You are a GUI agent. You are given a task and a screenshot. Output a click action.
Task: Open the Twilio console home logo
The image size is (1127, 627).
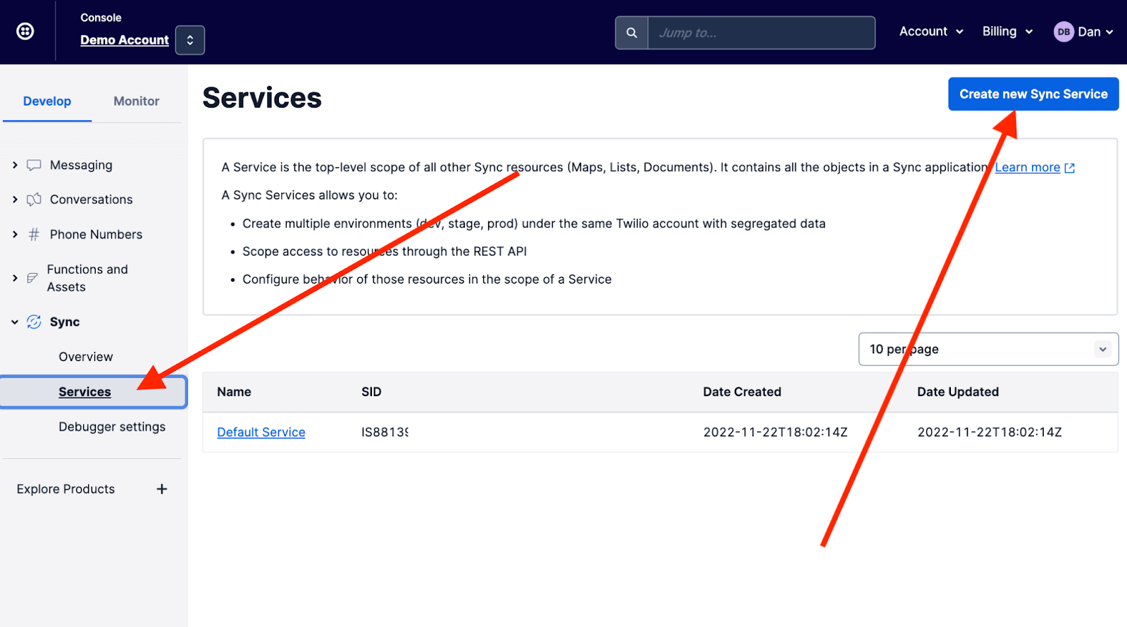pos(25,31)
